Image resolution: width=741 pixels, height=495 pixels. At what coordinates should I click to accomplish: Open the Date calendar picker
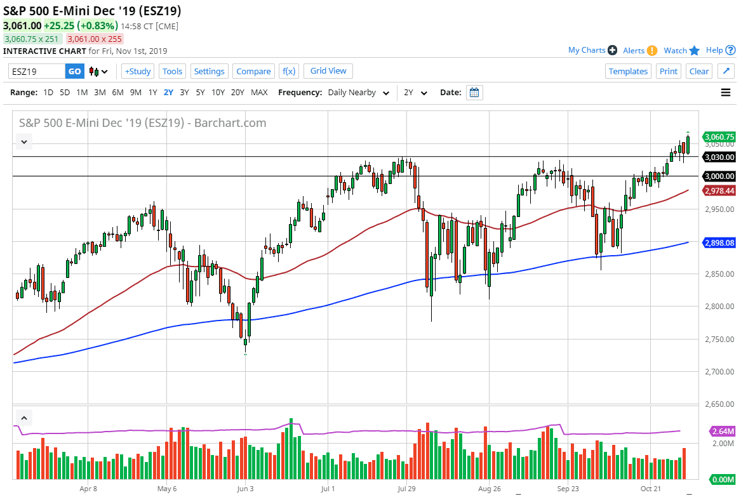474,92
